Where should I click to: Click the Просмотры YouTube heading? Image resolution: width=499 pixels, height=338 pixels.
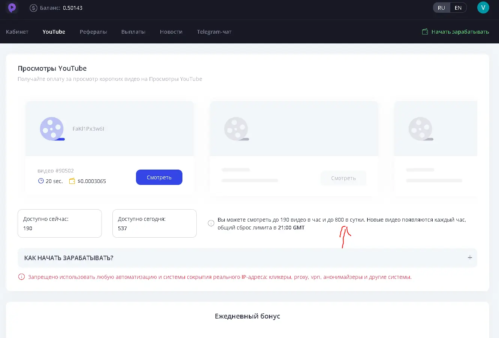(52, 68)
